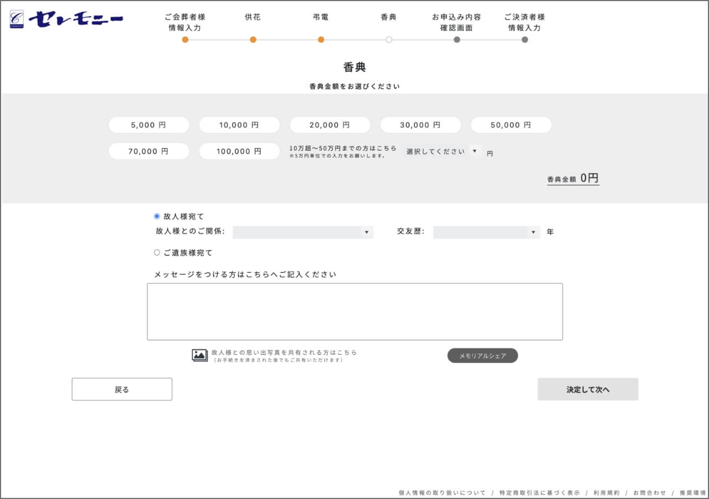
Task: Click the 供花 progress step dot
Action: (253, 39)
